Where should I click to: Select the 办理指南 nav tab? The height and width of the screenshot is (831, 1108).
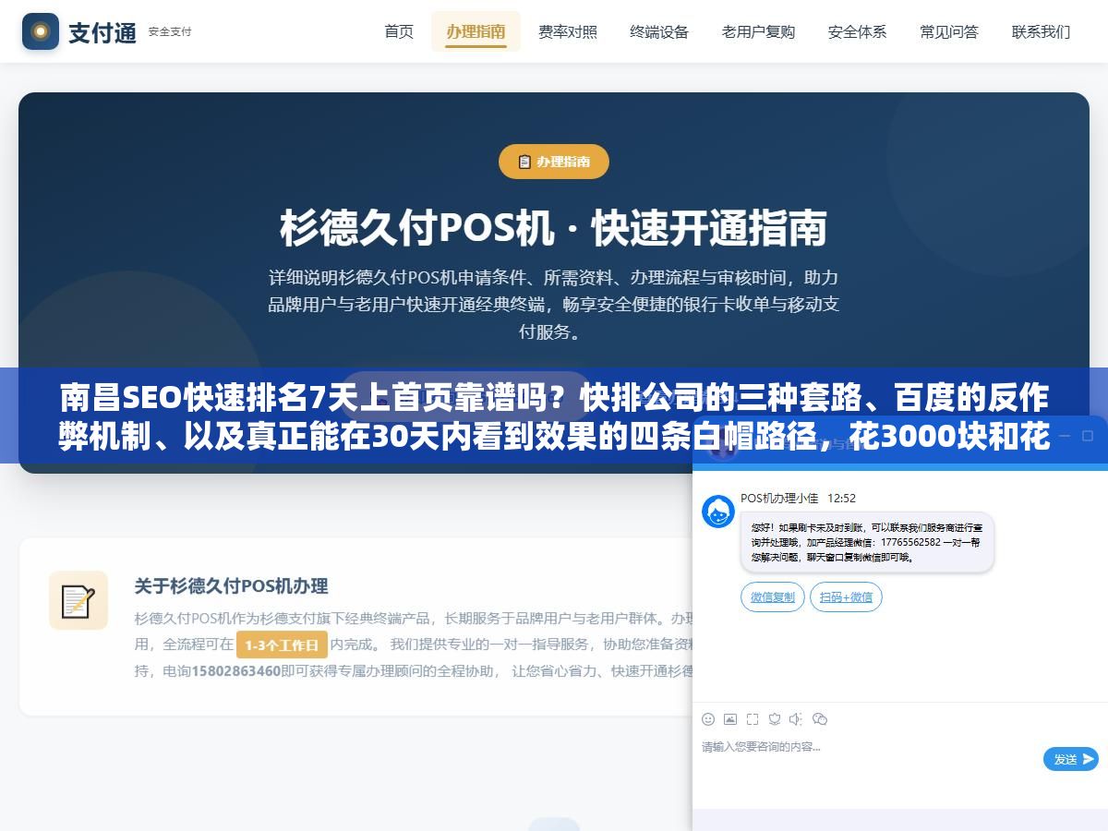(476, 31)
